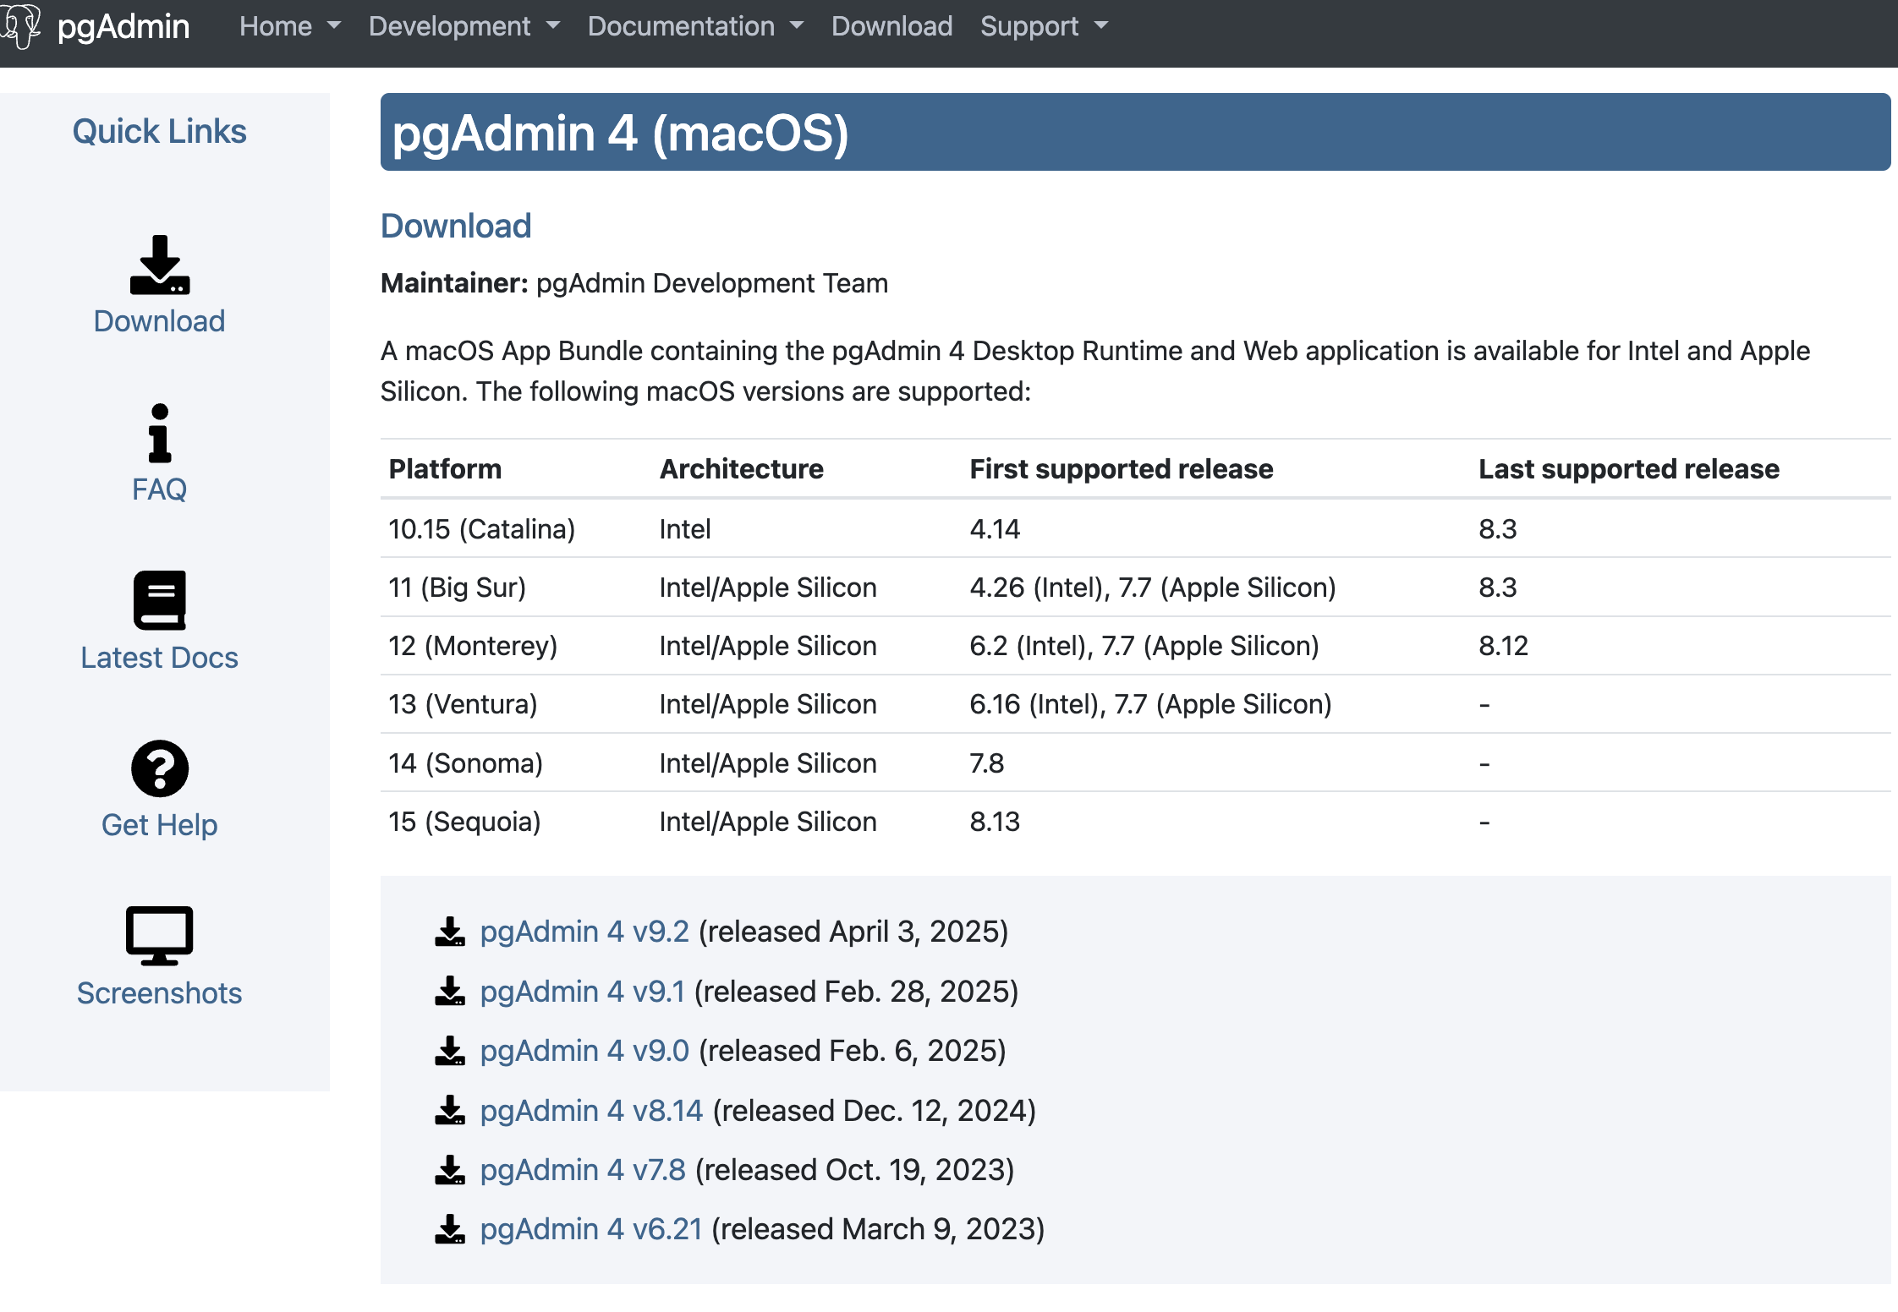Click the pgAdmin elephant logo
The image size is (1898, 1312).
20,25
